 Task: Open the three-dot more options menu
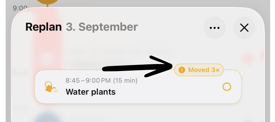coord(214,28)
